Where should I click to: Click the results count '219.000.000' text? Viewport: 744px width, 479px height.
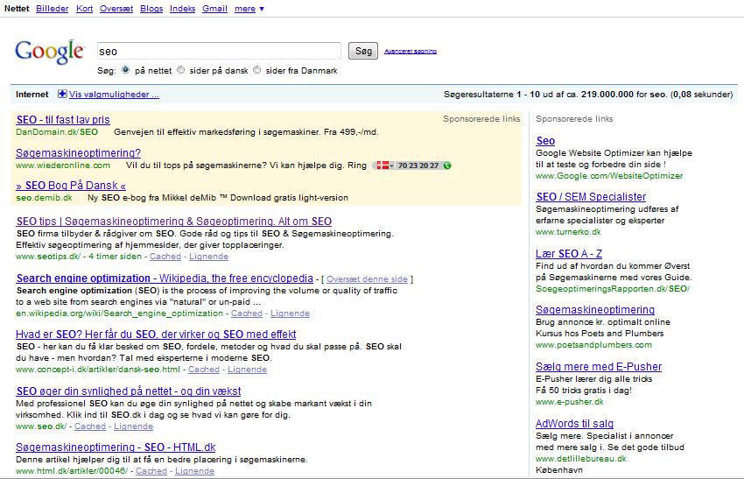pos(607,94)
